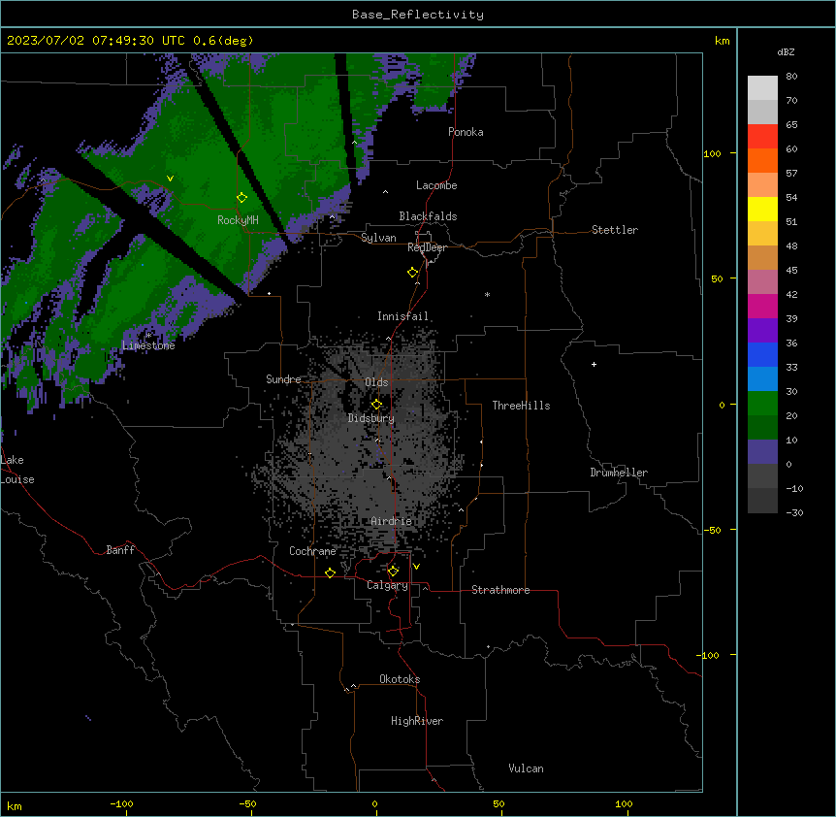
Task: Select the Blackfalds label on the map
Action: coord(428,216)
